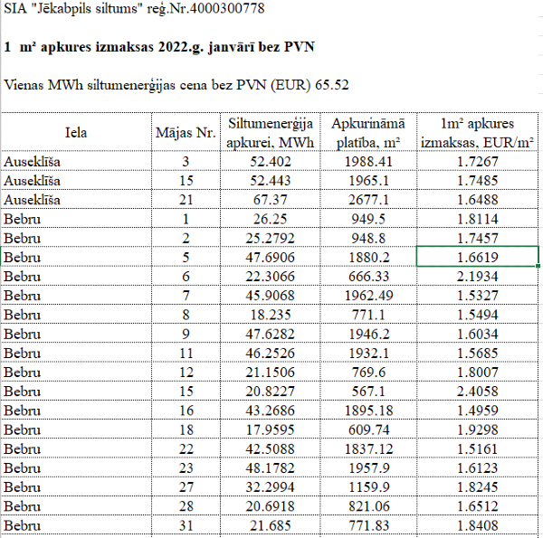543x538 pixels.
Task: Click the area cell 1895.18
Action: pyautogui.click(x=368, y=410)
